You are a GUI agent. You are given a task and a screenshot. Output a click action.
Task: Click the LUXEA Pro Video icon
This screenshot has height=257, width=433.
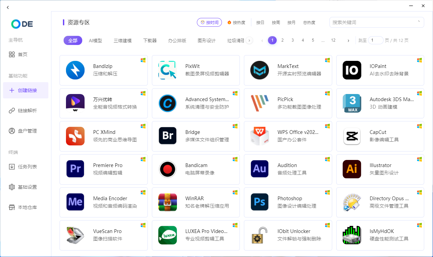167,235
